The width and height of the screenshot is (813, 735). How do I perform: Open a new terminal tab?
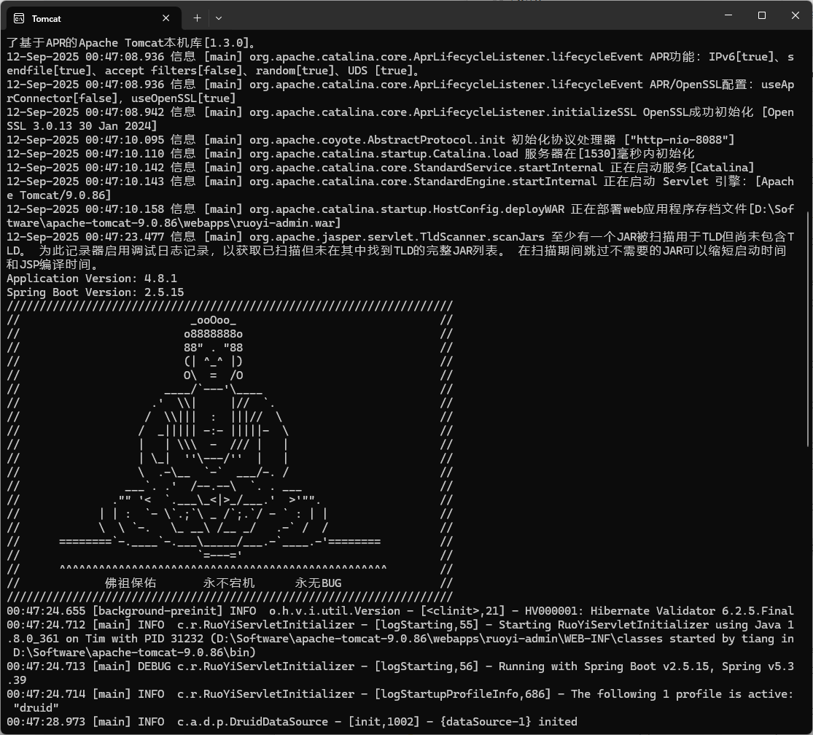[197, 18]
